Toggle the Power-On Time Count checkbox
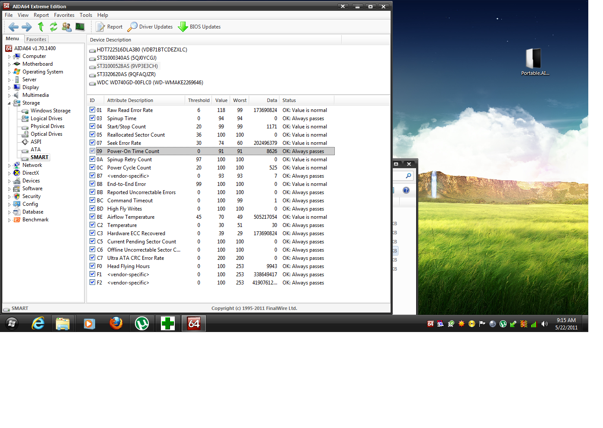The image size is (603, 428). [x=93, y=151]
